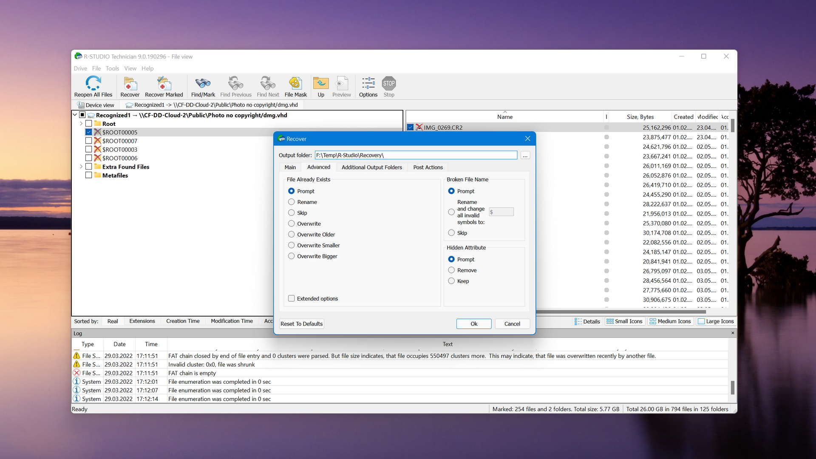Open the Post Actions tab

click(x=428, y=167)
